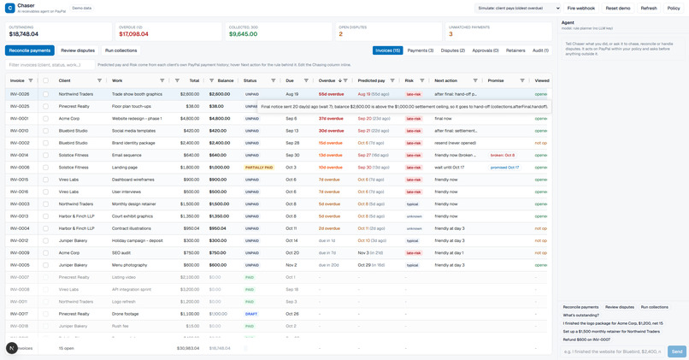The height and width of the screenshot is (360, 689).
Task: Click the Review disputes suggestion chip in Agent panel
Action: coord(620,307)
